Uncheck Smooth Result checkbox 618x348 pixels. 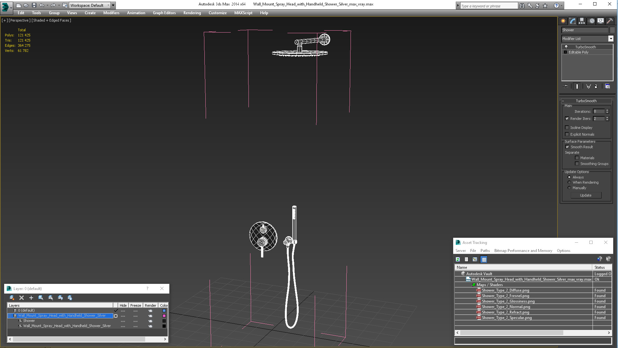[x=567, y=147]
